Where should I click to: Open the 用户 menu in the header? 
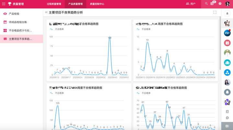tap(191, 4)
